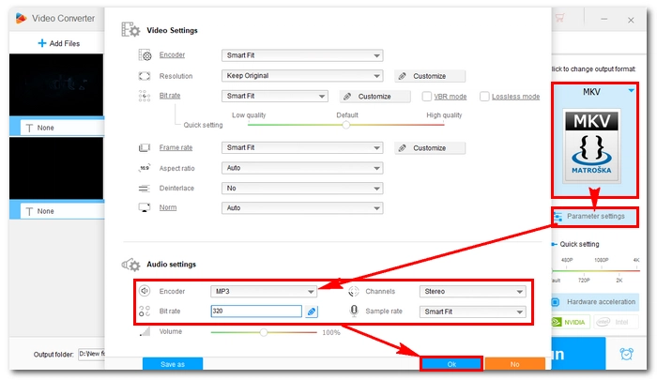This screenshot has width=657, height=380.
Task: Click the video Encoder help link label
Action: tap(172, 54)
